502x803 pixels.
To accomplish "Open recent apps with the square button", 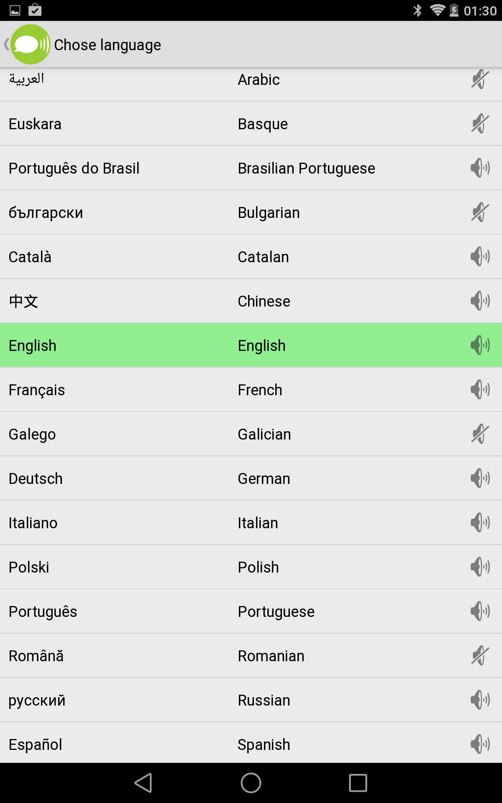I will (358, 783).
